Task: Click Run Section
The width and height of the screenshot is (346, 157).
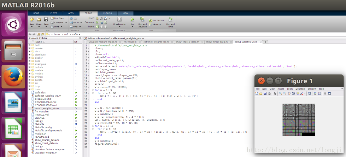Action: [x=157, y=20]
